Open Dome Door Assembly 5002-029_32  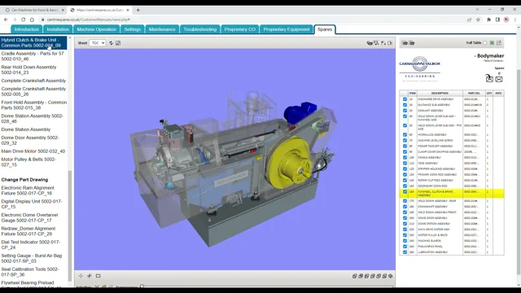30,140
